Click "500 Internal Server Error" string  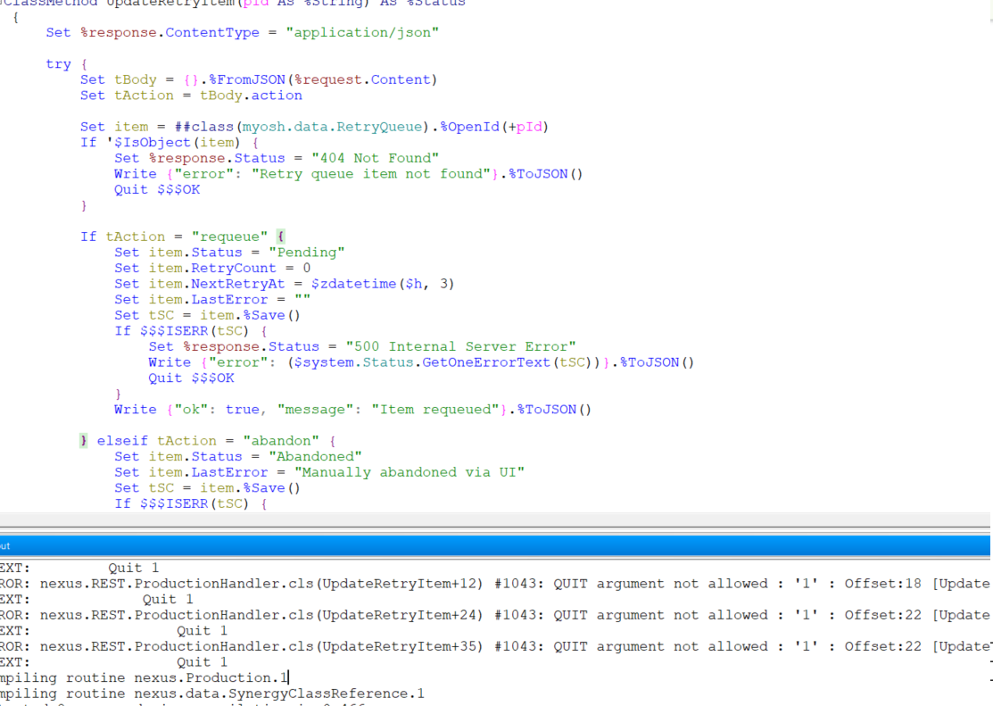461,346
